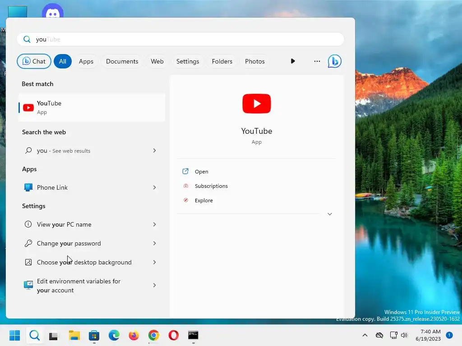The height and width of the screenshot is (346, 462).
Task: Open the Chat filter with Bing icon
Action: click(x=34, y=61)
